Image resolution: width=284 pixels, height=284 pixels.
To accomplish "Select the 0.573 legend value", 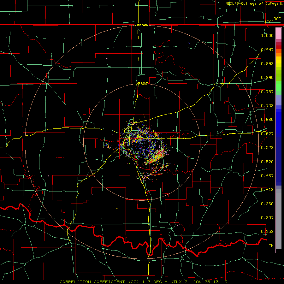I will [x=267, y=148].
